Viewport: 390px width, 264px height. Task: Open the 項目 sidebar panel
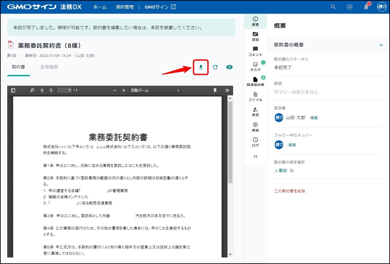pos(255,36)
